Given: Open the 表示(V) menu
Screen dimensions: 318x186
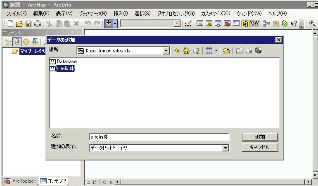Looking at the screenshot, I should point(64,13).
